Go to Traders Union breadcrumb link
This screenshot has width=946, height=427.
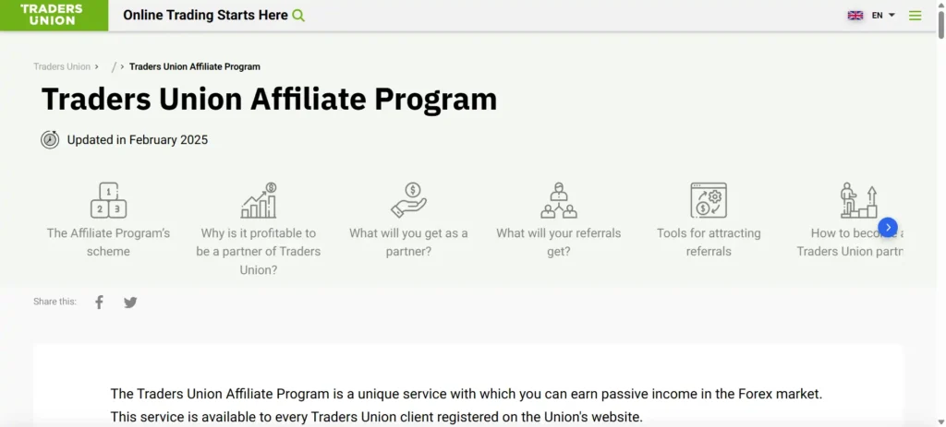pyautogui.click(x=62, y=66)
